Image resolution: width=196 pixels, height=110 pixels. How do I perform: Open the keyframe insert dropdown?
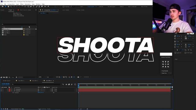tap(166, 73)
